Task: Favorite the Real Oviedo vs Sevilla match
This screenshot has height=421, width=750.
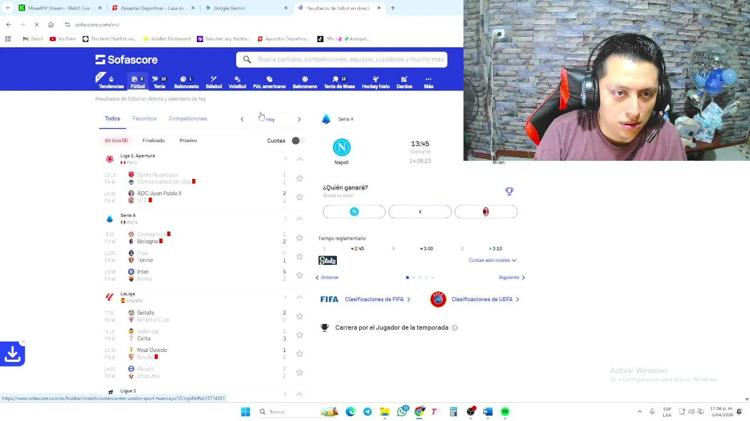Action: [x=299, y=354]
